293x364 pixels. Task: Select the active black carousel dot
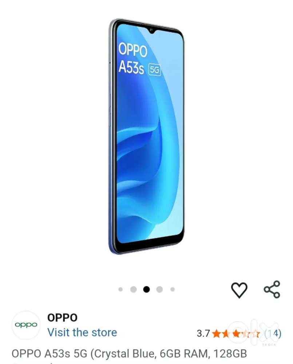click(x=146, y=289)
